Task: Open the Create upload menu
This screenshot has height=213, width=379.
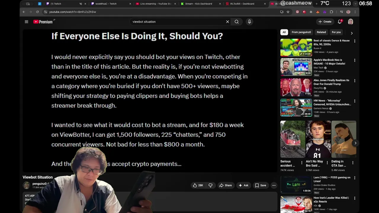Action: 325,22
